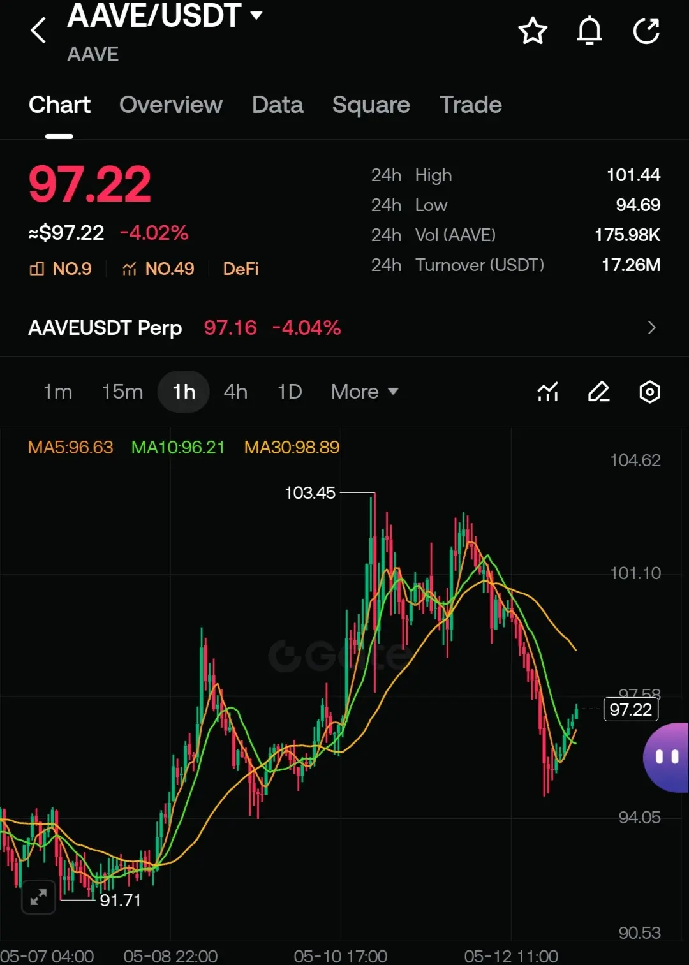This screenshot has height=965, width=689.
Task: Tap the ≈$97.22 USD equivalent
Action: [66, 233]
